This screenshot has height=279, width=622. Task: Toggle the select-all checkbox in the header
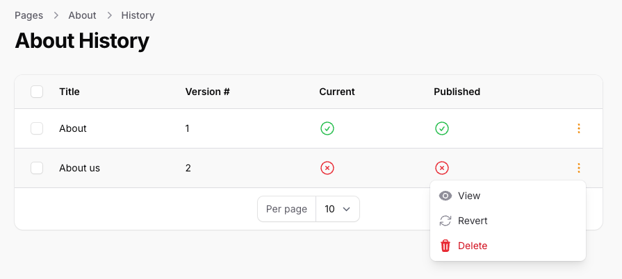pos(37,92)
